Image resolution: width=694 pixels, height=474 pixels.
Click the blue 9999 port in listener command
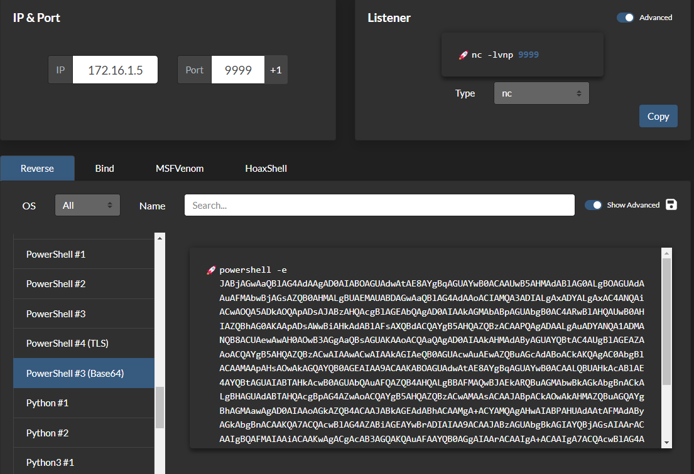click(528, 55)
